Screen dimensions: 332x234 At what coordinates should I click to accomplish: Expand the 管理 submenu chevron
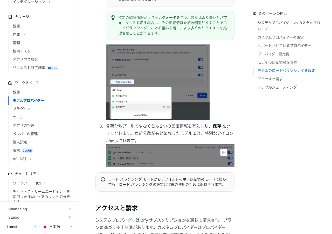coord(24,43)
